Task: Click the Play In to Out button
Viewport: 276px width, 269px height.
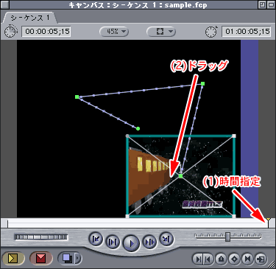Action: [x=113, y=242]
